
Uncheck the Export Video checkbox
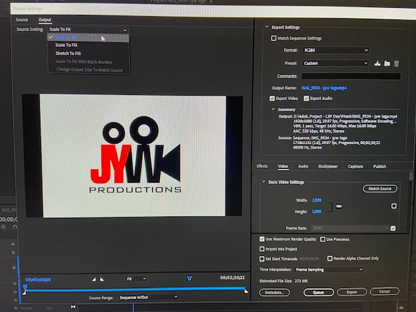click(272, 98)
